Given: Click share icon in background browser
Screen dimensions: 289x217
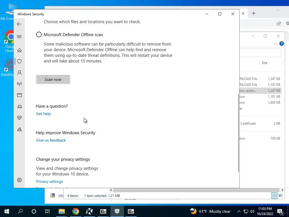Looking at the screenshot, I should 279,23.
